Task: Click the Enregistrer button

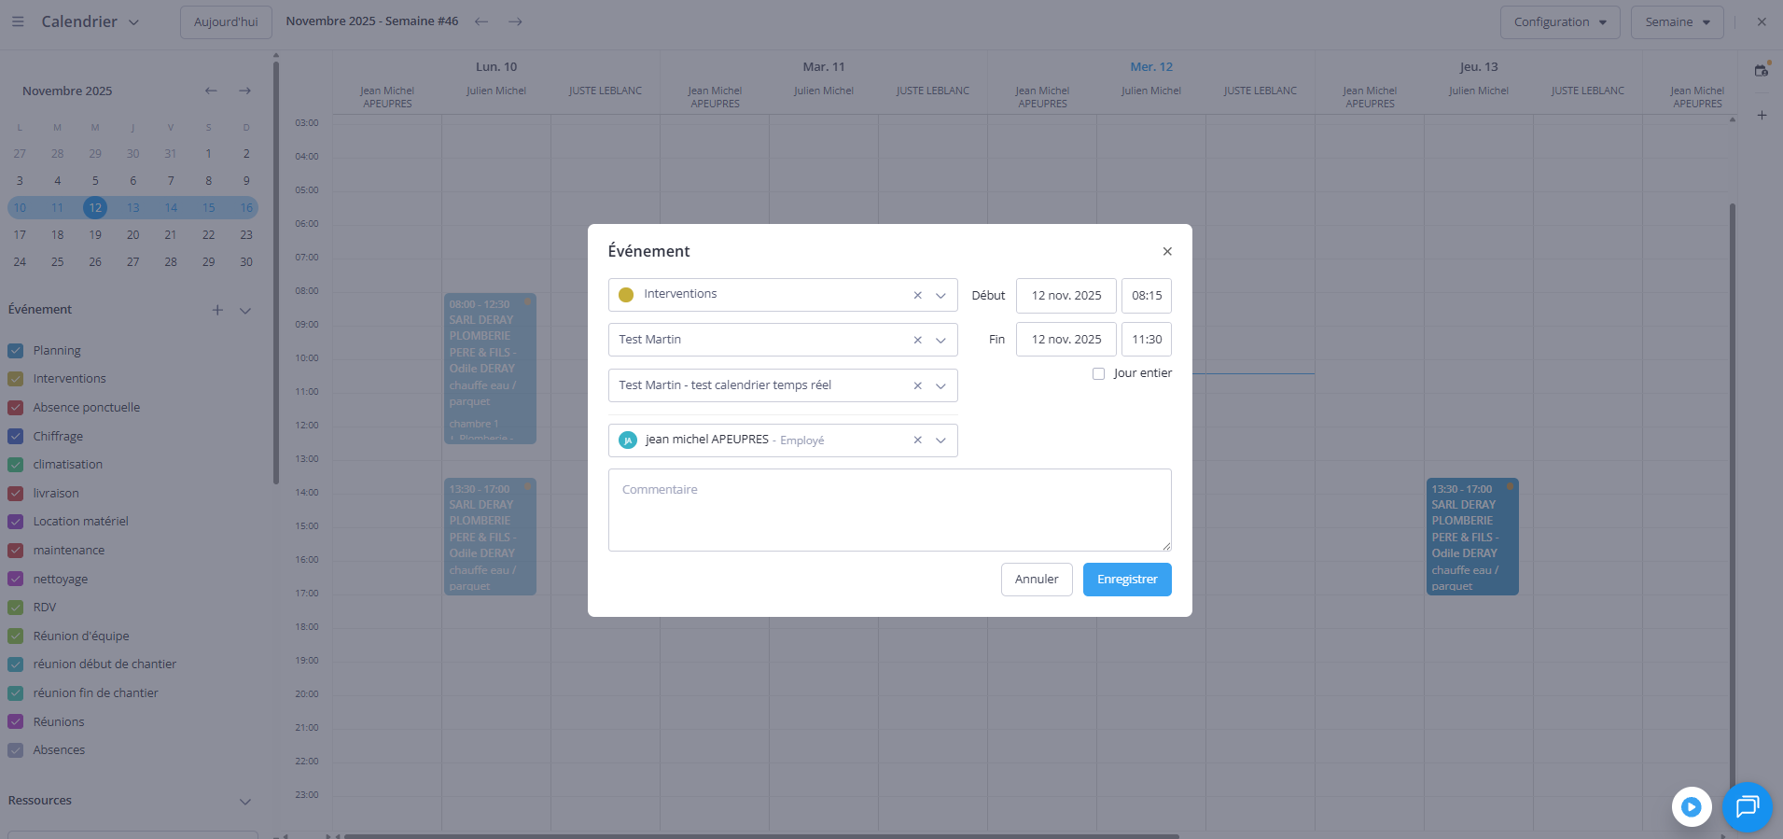Action: (x=1126, y=580)
